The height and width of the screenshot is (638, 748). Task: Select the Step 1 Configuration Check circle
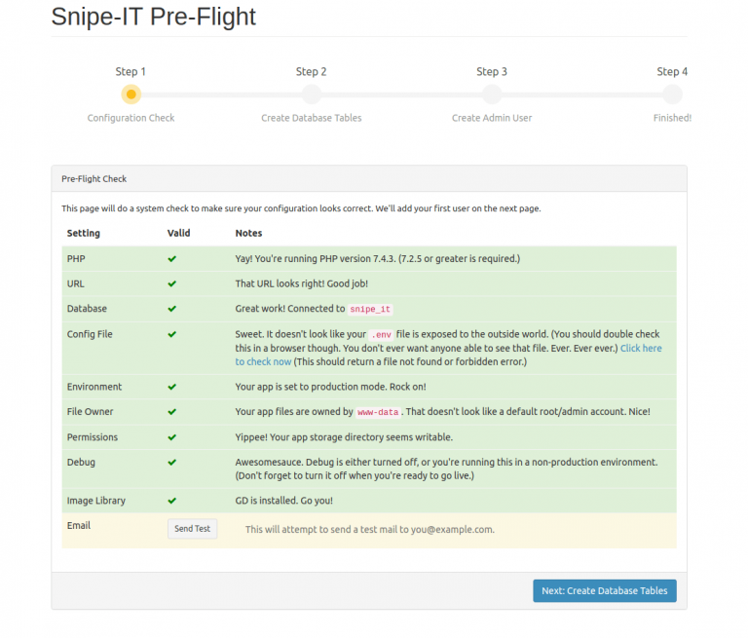point(131,94)
